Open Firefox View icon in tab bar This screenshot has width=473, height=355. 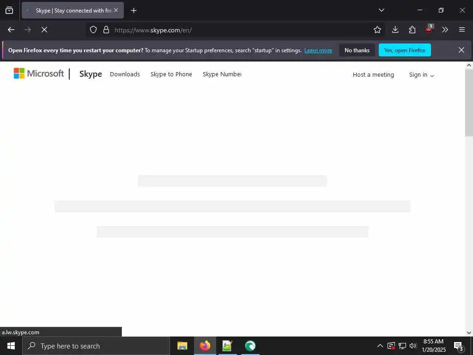point(9,10)
